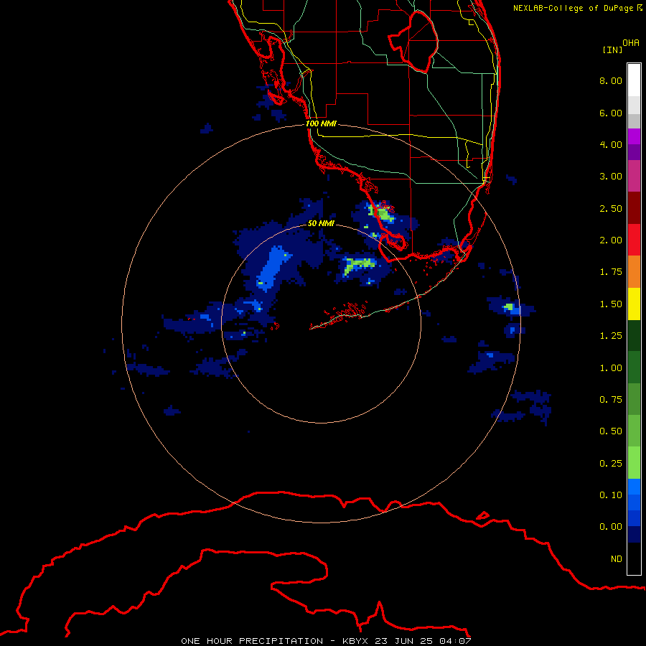Pick the bright magenta swatch above 4.00

[634, 136]
